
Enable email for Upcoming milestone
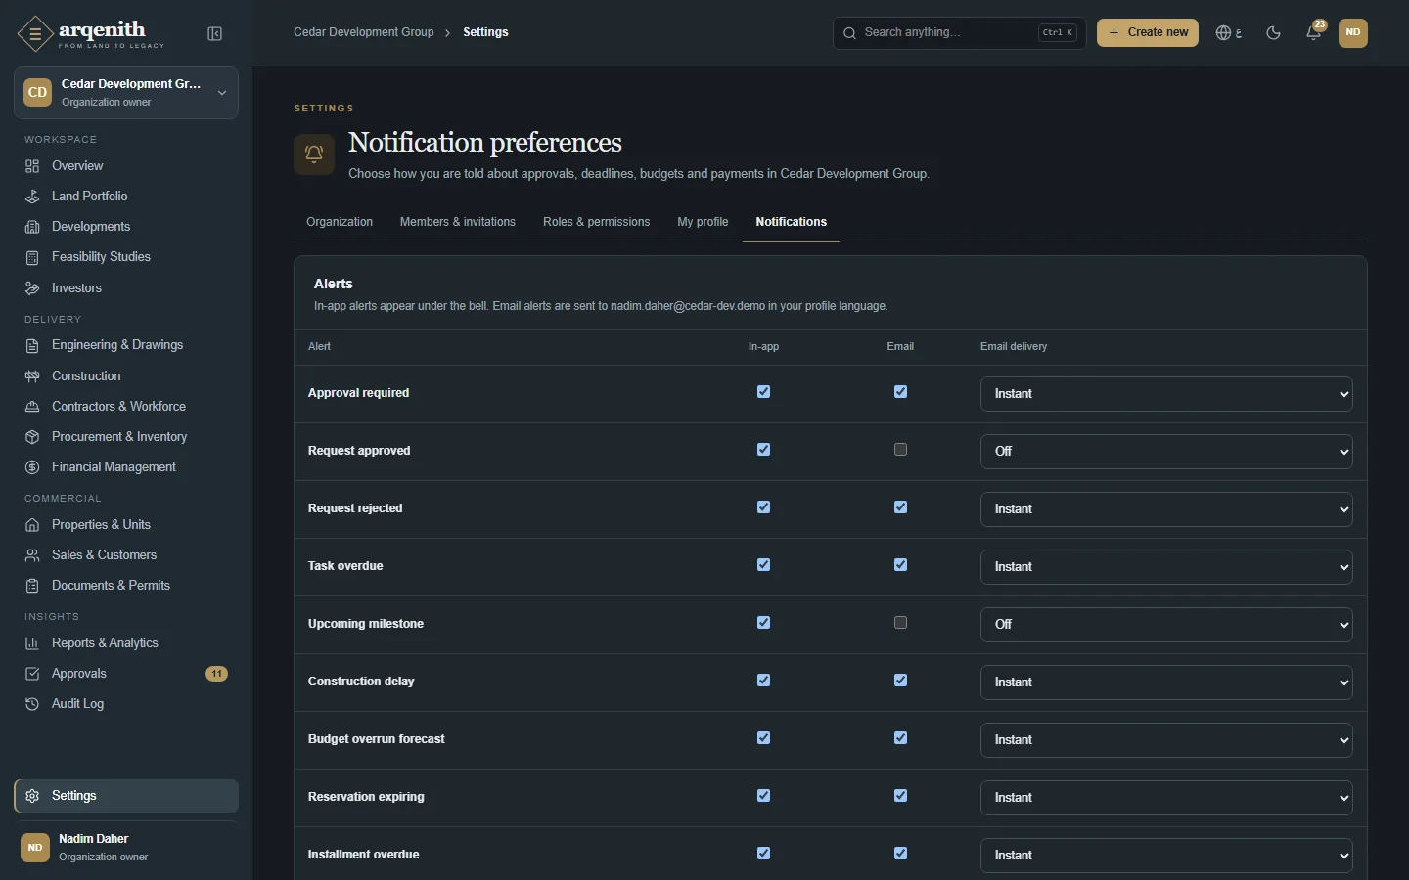[901, 623]
